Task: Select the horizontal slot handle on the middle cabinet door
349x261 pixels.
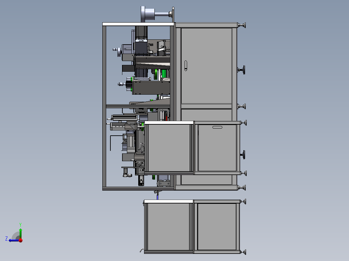Action: pos(217,127)
